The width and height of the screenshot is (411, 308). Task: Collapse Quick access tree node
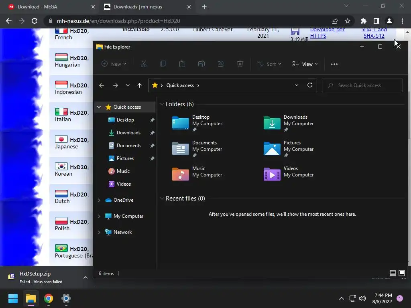(99, 107)
